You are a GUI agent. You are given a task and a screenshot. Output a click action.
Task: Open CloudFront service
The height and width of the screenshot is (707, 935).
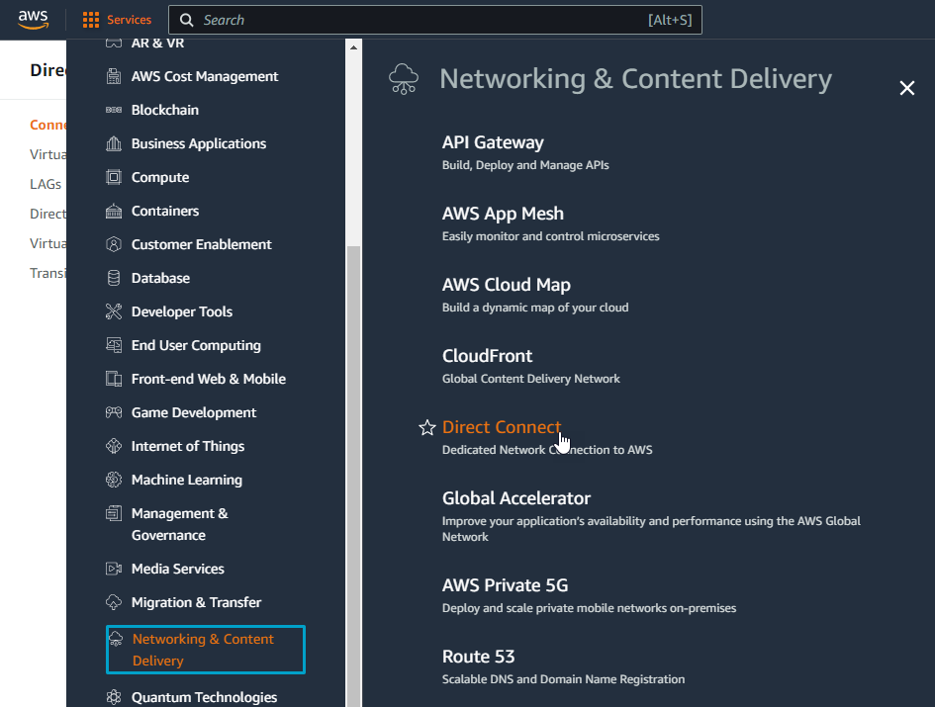point(487,356)
